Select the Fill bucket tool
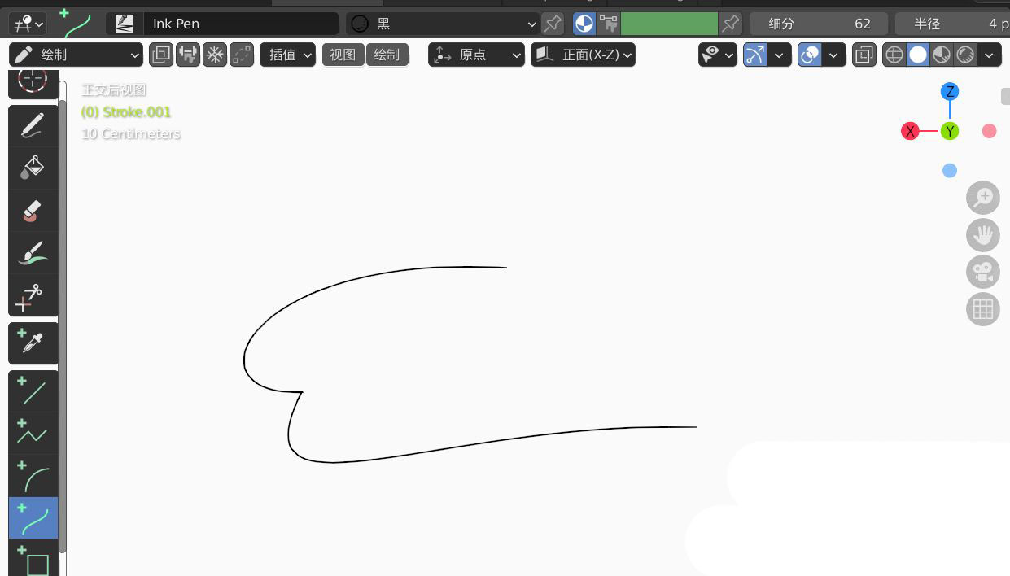 tap(33, 168)
